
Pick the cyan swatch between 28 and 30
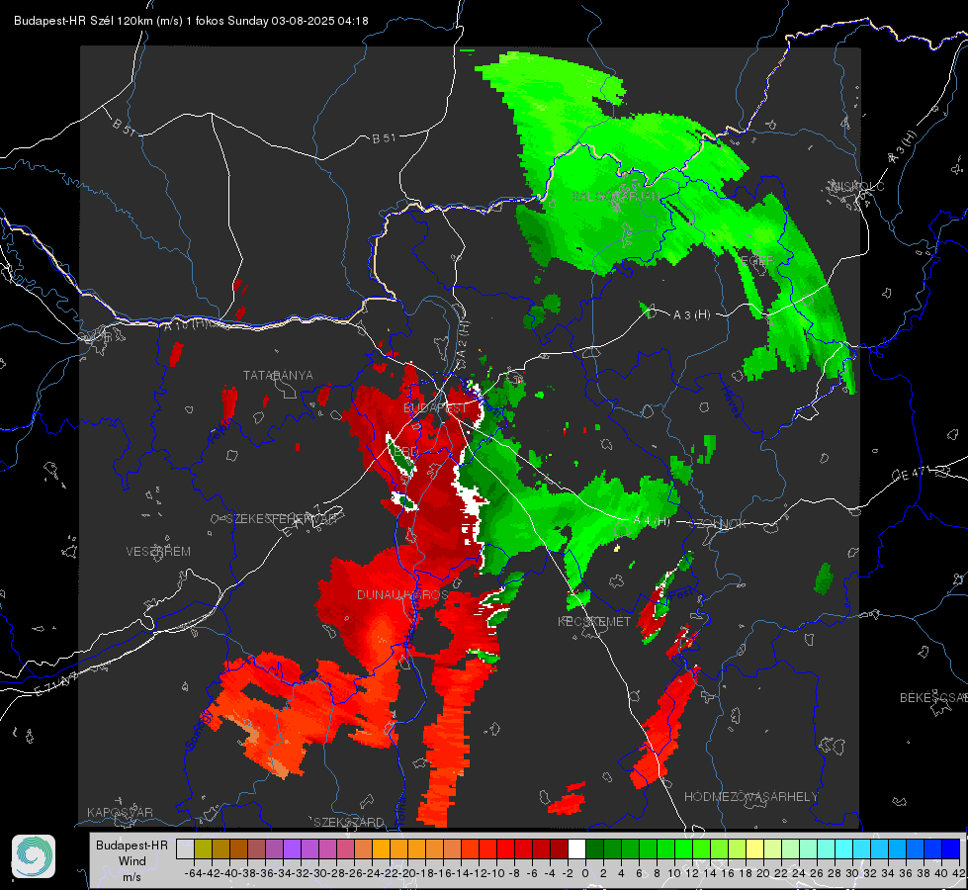[x=843, y=849]
